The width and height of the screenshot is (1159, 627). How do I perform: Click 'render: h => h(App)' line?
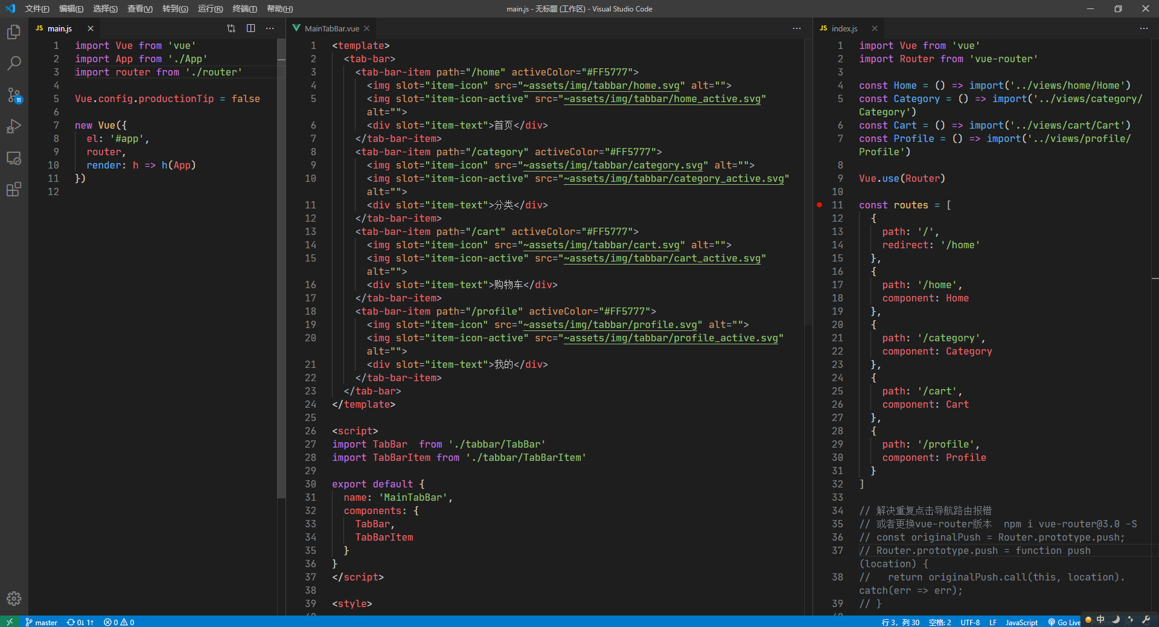(141, 165)
